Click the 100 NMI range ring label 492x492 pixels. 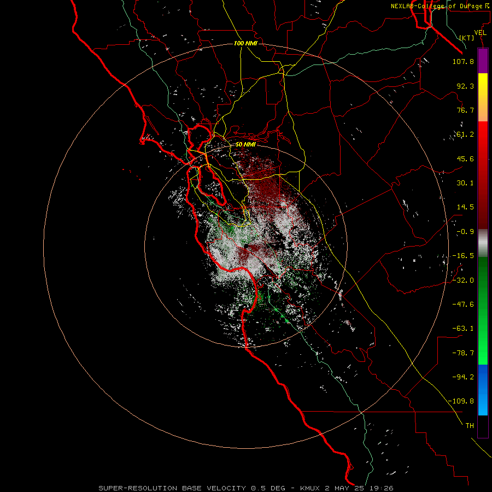pos(245,43)
